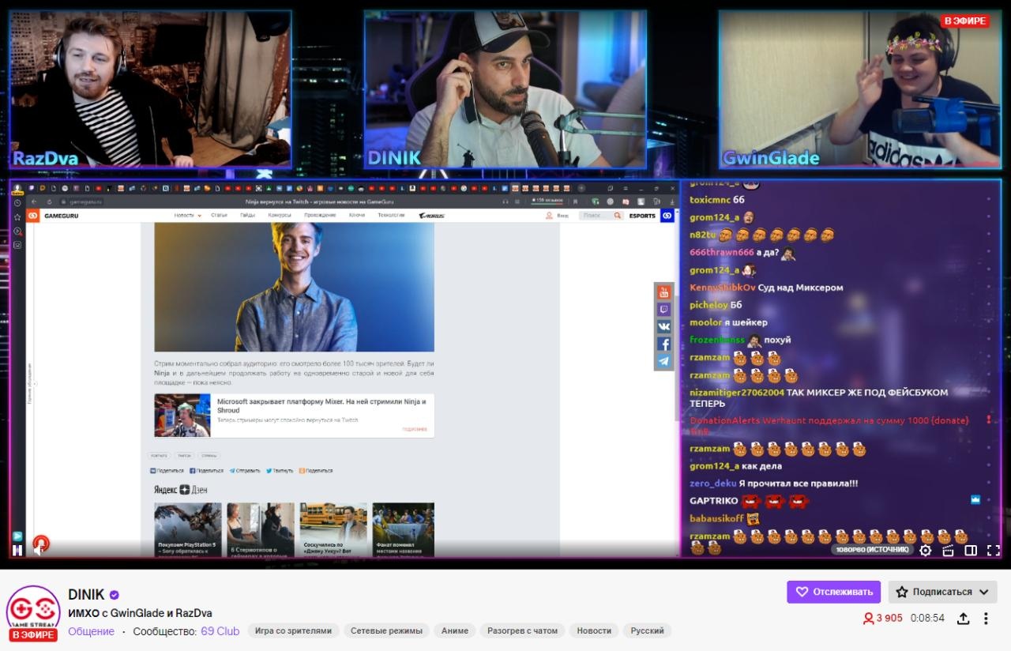
Task: Select the Сетевые режимы tag
Action: pyautogui.click(x=387, y=630)
